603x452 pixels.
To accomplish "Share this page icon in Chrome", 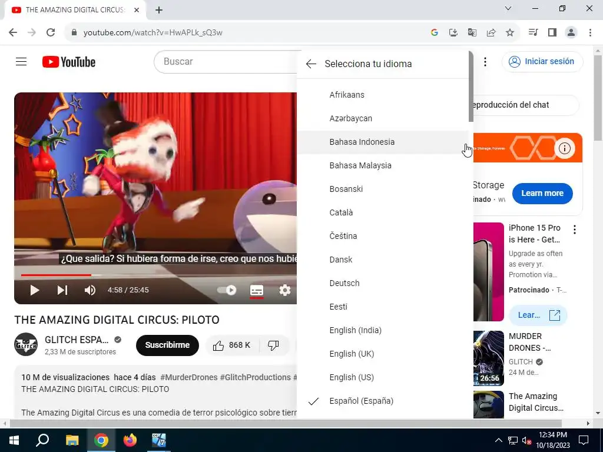I will (x=491, y=33).
